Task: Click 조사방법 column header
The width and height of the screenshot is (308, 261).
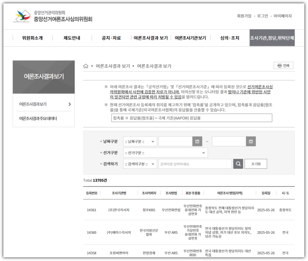Action: point(171,193)
